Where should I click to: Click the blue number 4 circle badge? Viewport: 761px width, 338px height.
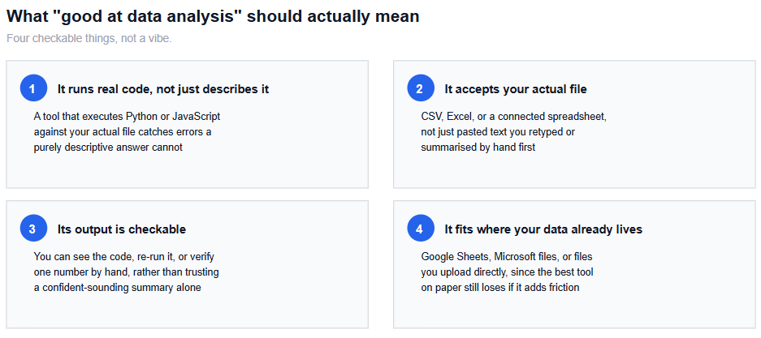click(x=421, y=229)
